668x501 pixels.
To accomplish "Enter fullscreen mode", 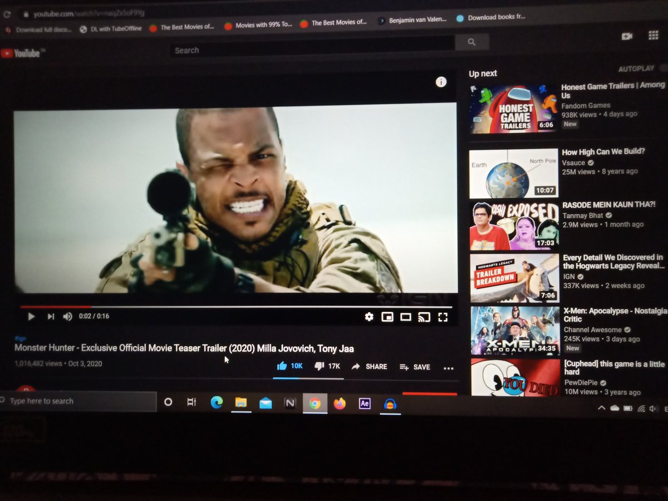I will click(x=443, y=317).
